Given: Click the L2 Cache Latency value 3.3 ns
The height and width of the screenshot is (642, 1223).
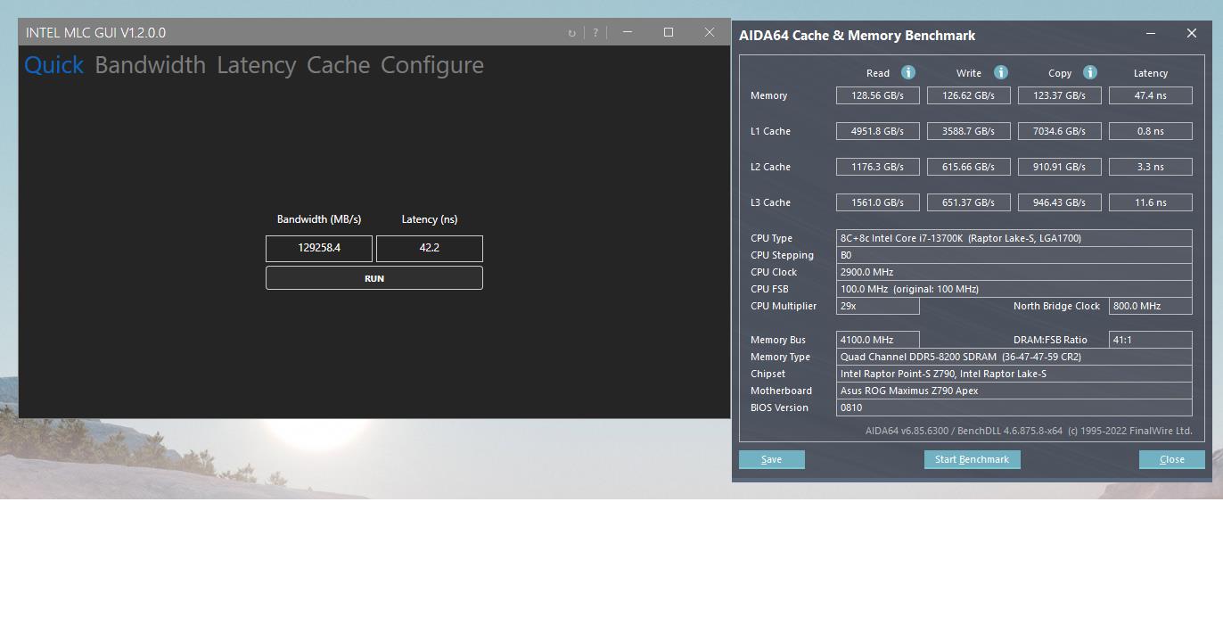Looking at the screenshot, I should tap(1151, 167).
